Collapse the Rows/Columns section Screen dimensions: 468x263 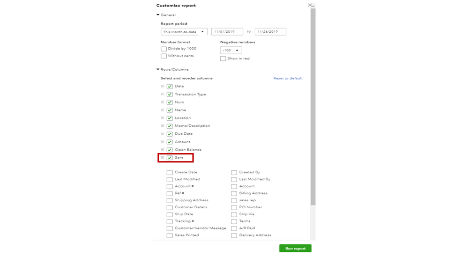(x=158, y=69)
